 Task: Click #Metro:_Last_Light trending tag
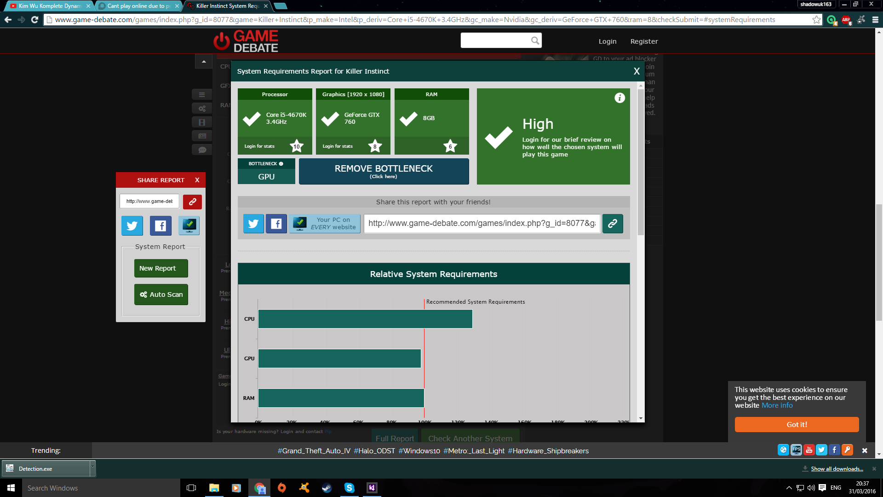[474, 451]
